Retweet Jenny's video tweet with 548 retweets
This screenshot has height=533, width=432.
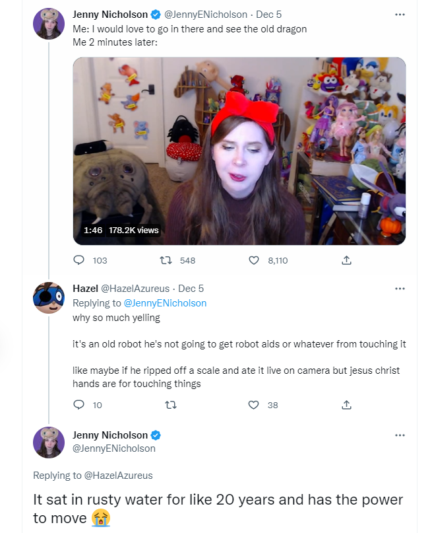pyautogui.click(x=166, y=260)
